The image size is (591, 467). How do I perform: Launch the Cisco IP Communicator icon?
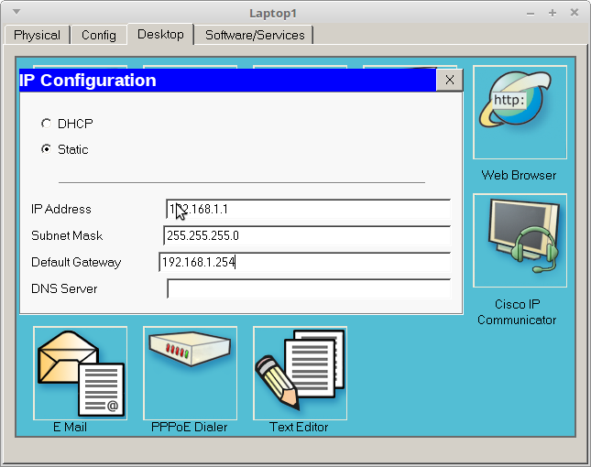point(520,240)
